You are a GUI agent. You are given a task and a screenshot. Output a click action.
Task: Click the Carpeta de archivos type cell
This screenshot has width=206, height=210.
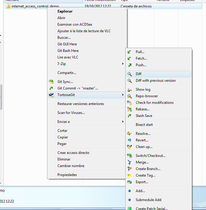[136, 6]
